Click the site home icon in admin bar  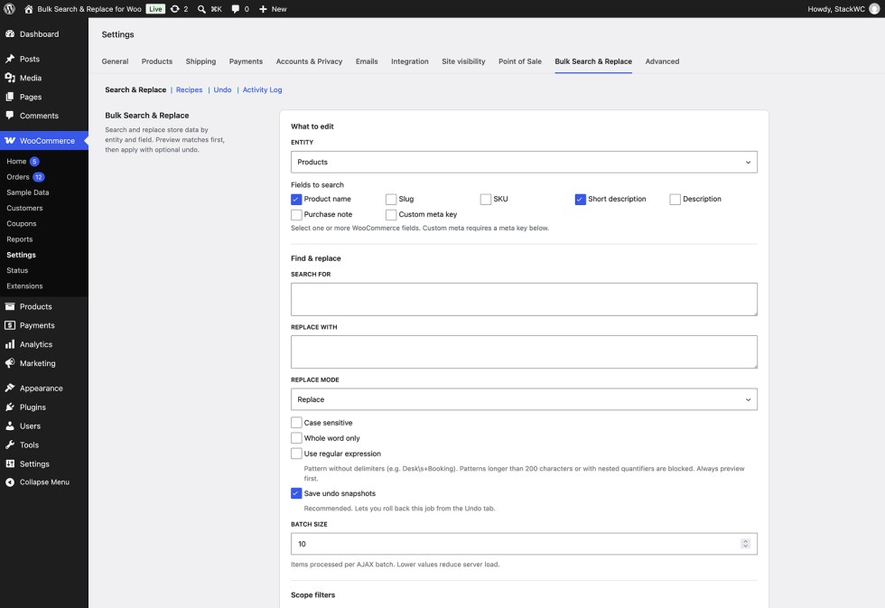click(29, 9)
